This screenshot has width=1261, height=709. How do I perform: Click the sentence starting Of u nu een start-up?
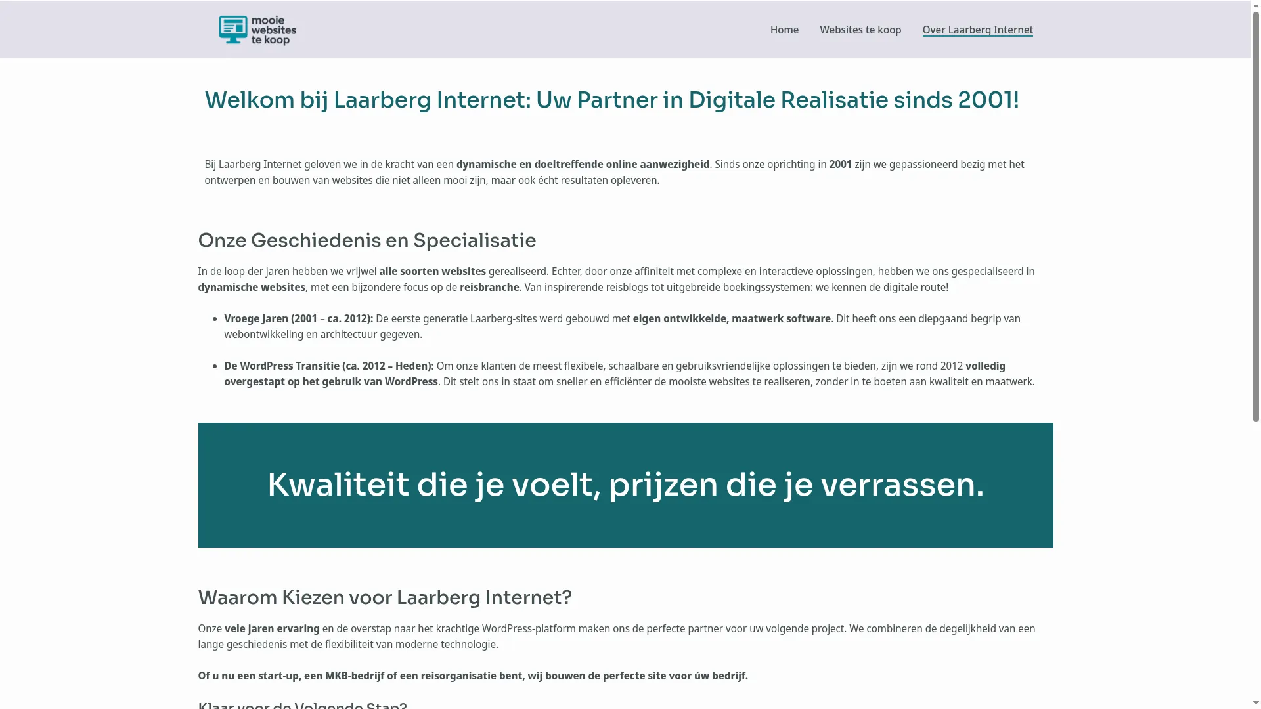(x=473, y=676)
